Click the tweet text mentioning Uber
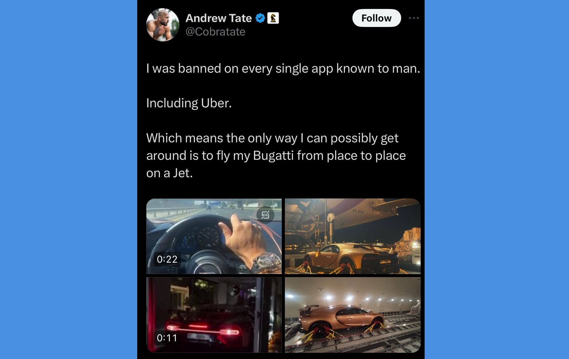This screenshot has height=359, width=569. (189, 103)
